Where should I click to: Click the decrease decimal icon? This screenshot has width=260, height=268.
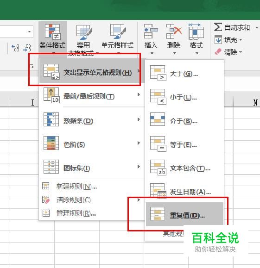[27, 48]
